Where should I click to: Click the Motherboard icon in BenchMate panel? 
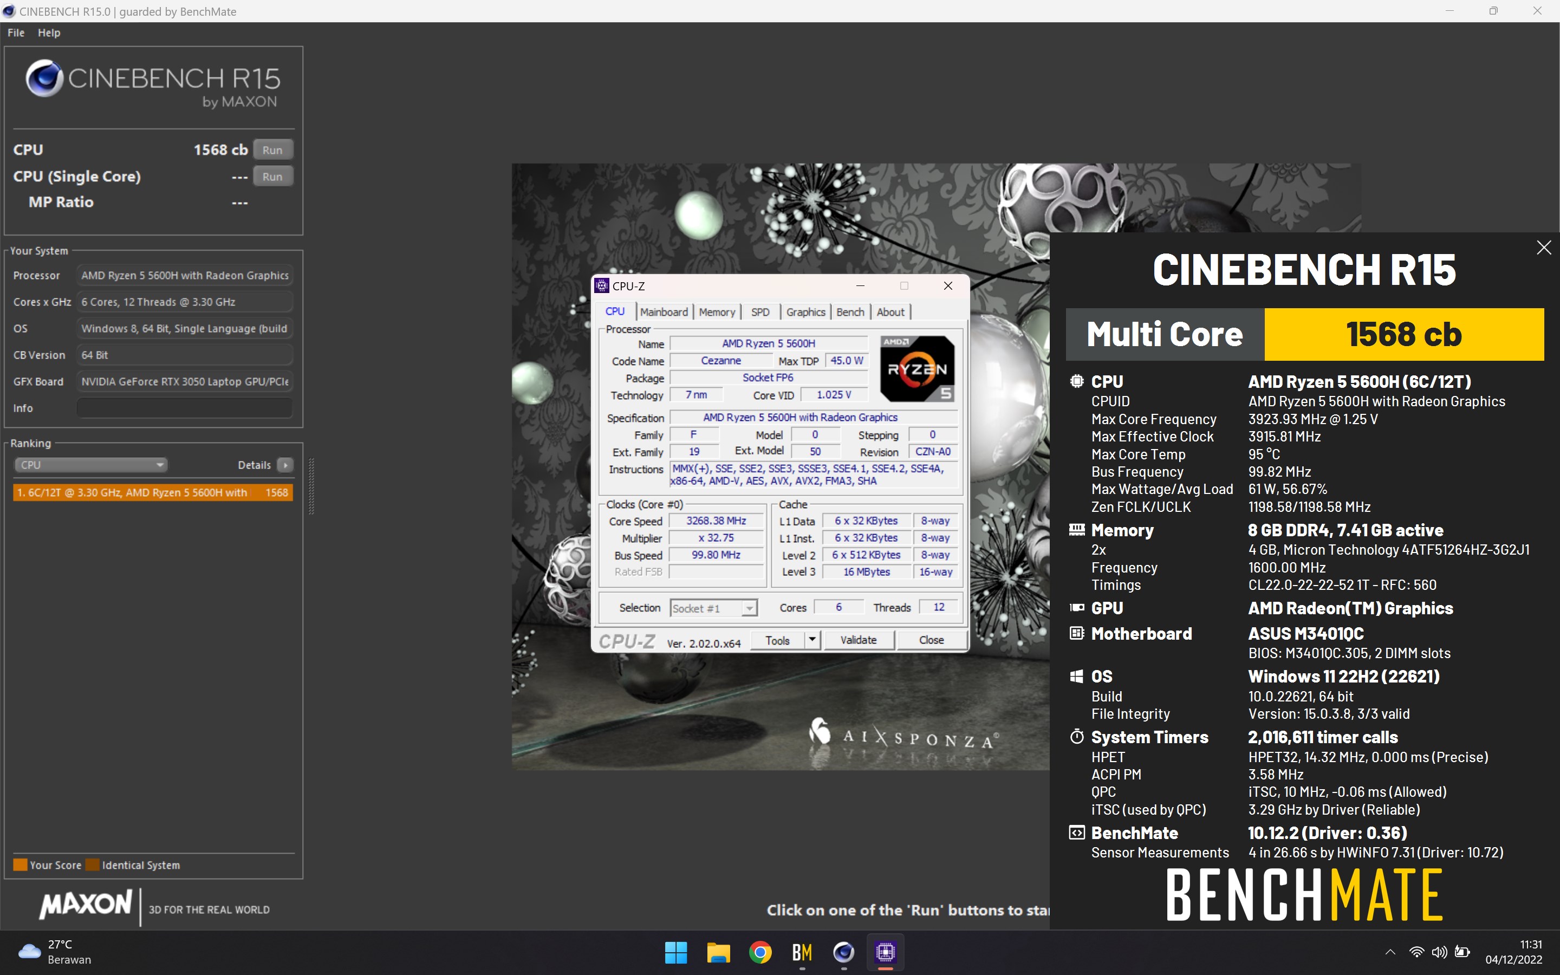coord(1076,633)
